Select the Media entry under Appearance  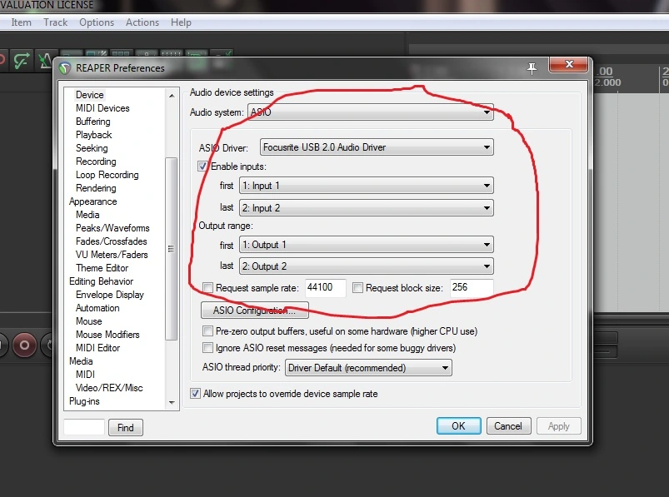87,215
